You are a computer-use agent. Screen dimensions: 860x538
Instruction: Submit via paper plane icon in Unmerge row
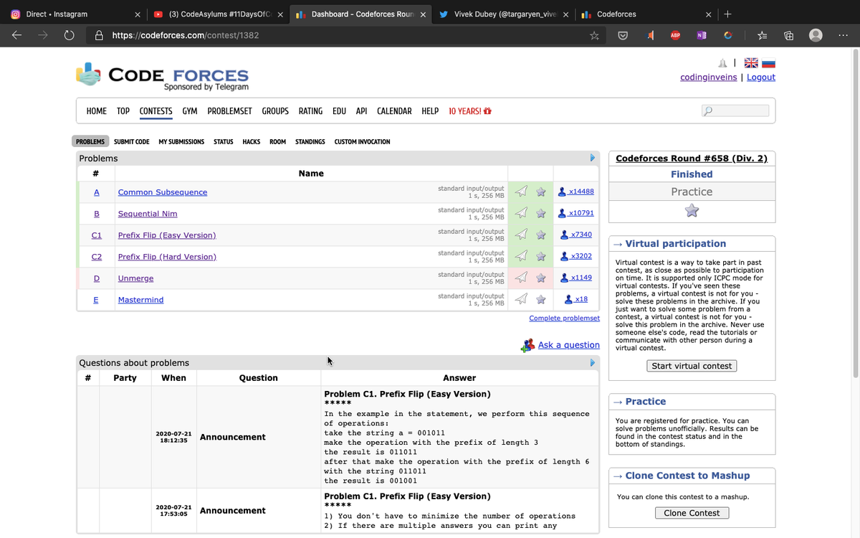(x=522, y=278)
